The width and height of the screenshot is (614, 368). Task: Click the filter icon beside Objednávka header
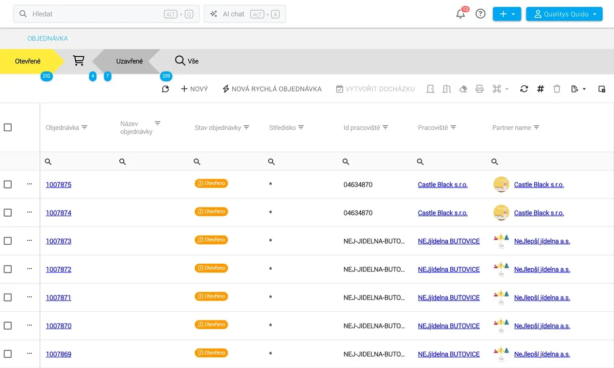[85, 127]
